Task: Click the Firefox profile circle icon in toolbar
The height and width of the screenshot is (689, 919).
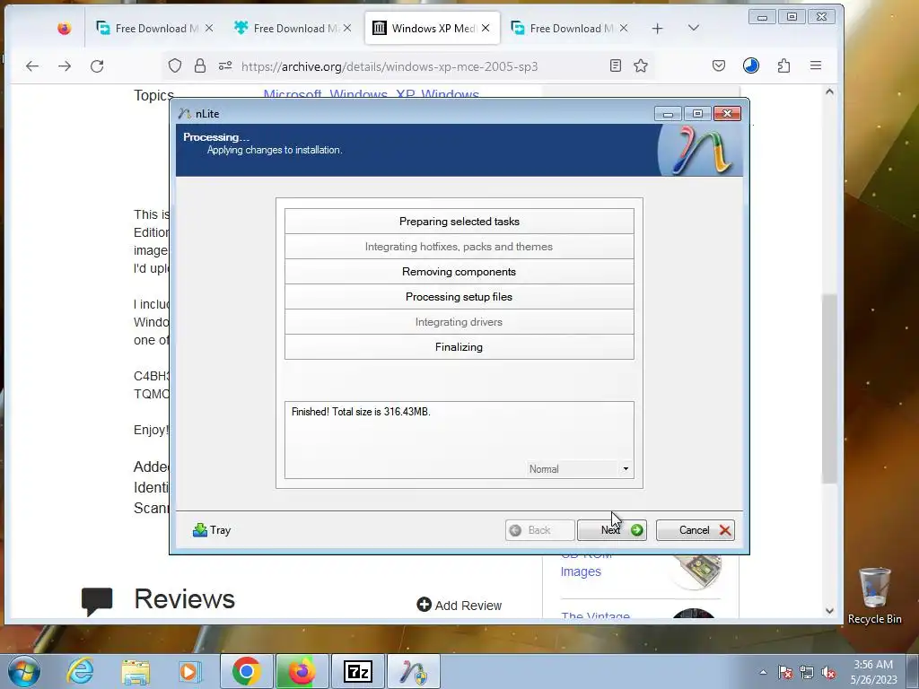Action: [x=751, y=65]
